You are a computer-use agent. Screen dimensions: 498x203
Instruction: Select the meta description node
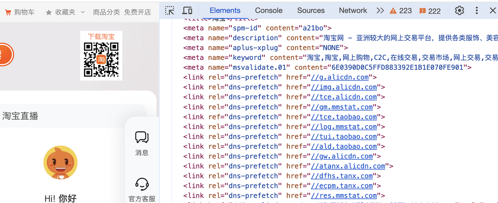tap(340, 38)
